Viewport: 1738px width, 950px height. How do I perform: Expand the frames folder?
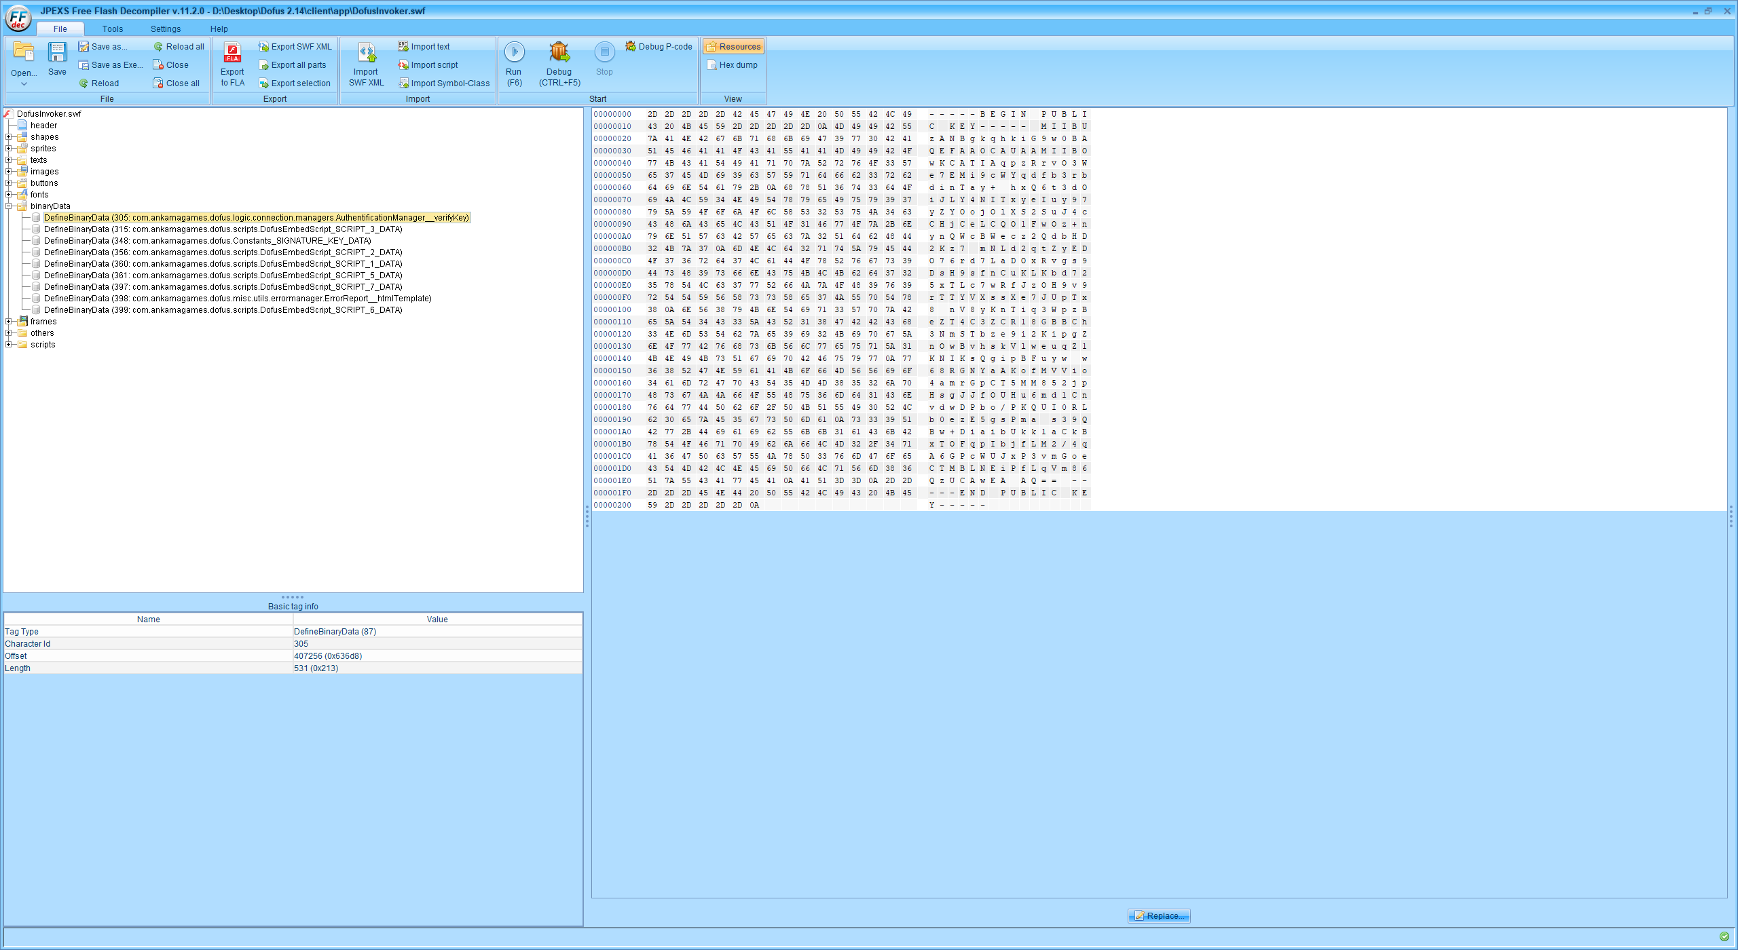click(9, 322)
